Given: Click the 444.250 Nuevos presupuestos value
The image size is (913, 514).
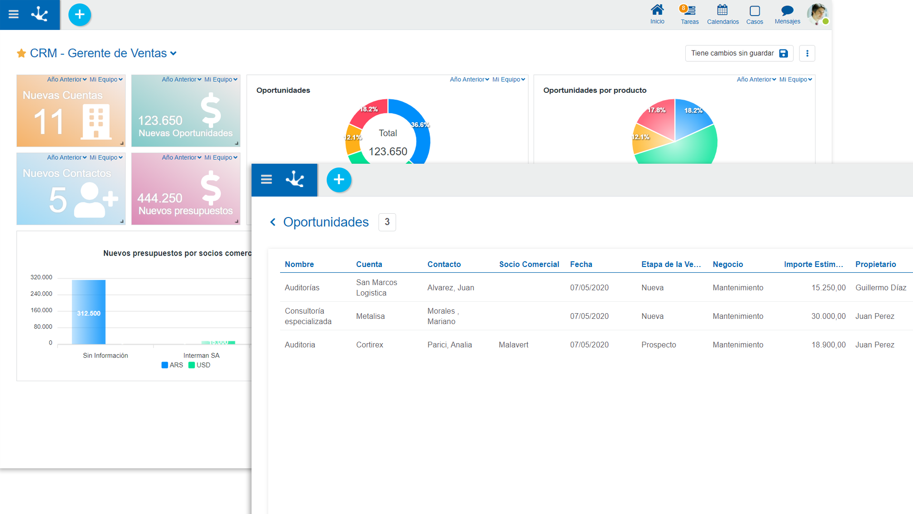Looking at the screenshot, I should tap(160, 198).
